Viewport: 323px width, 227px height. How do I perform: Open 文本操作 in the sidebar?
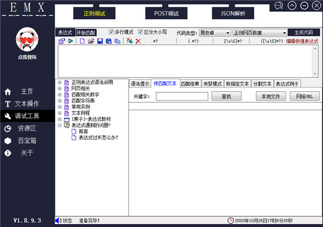tap(27, 104)
